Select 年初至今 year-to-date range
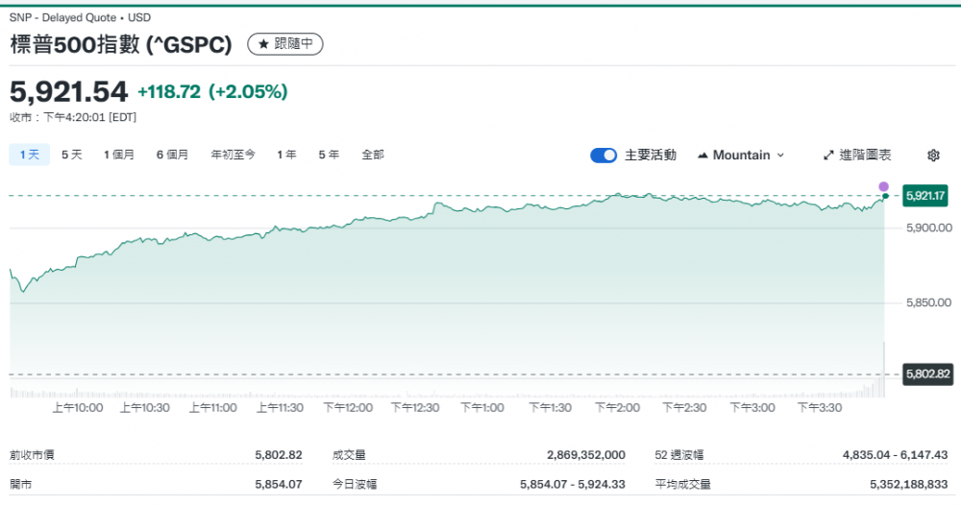This screenshot has height=506, width=961. pyautogui.click(x=233, y=155)
